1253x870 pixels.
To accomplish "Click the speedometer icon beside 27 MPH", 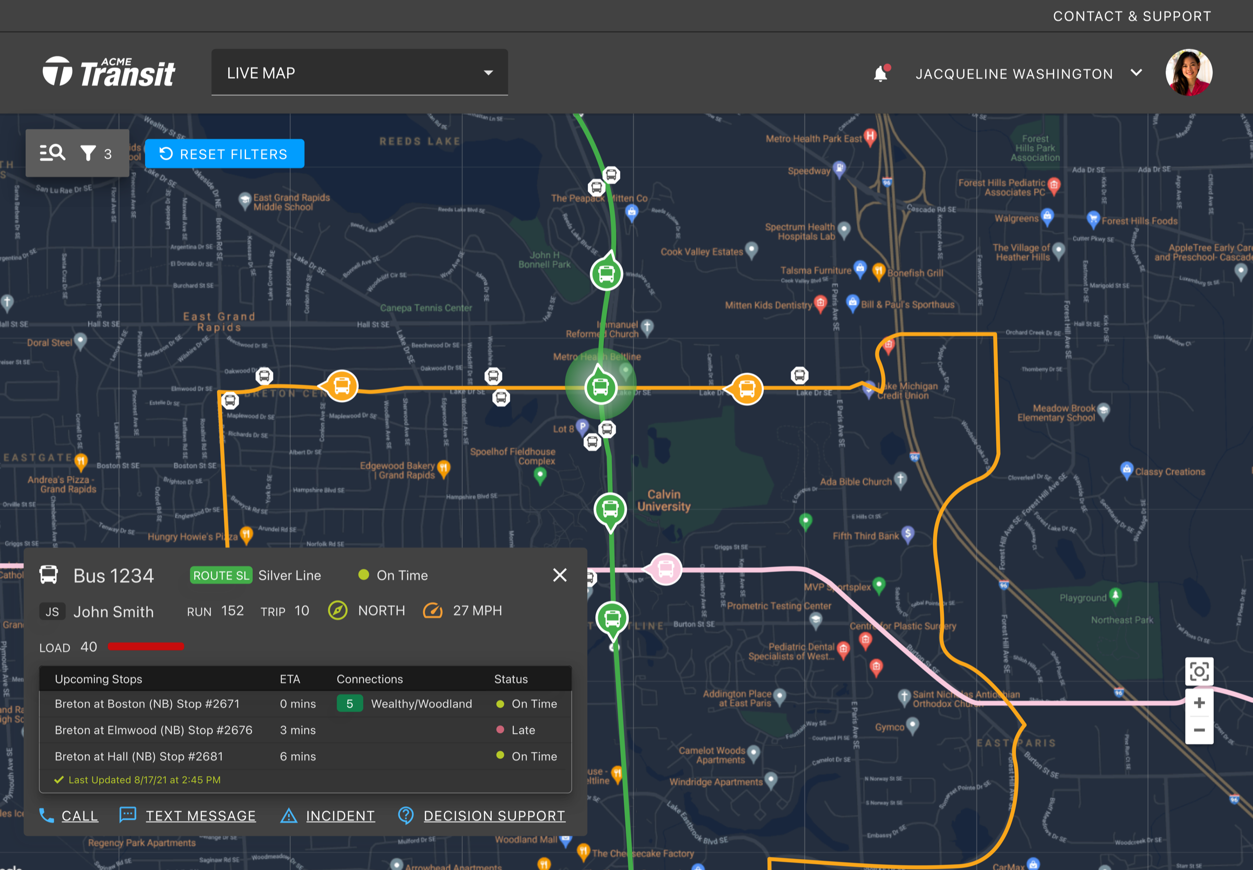I will (432, 611).
